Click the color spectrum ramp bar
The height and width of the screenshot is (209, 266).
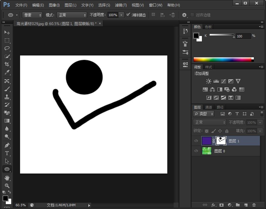point(222,59)
